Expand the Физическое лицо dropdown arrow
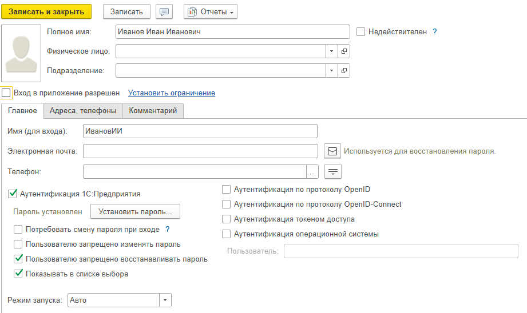527x313 pixels. (x=332, y=51)
